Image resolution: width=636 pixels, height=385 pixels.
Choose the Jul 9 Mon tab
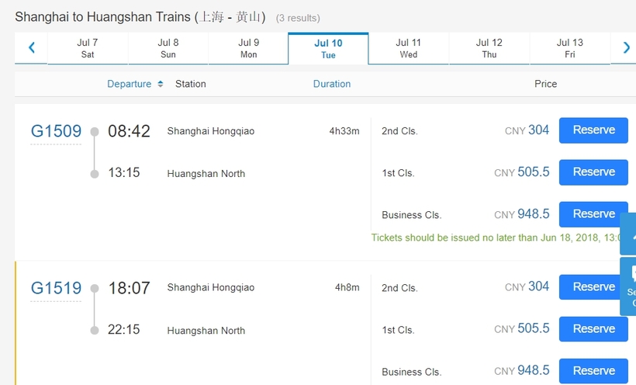248,48
